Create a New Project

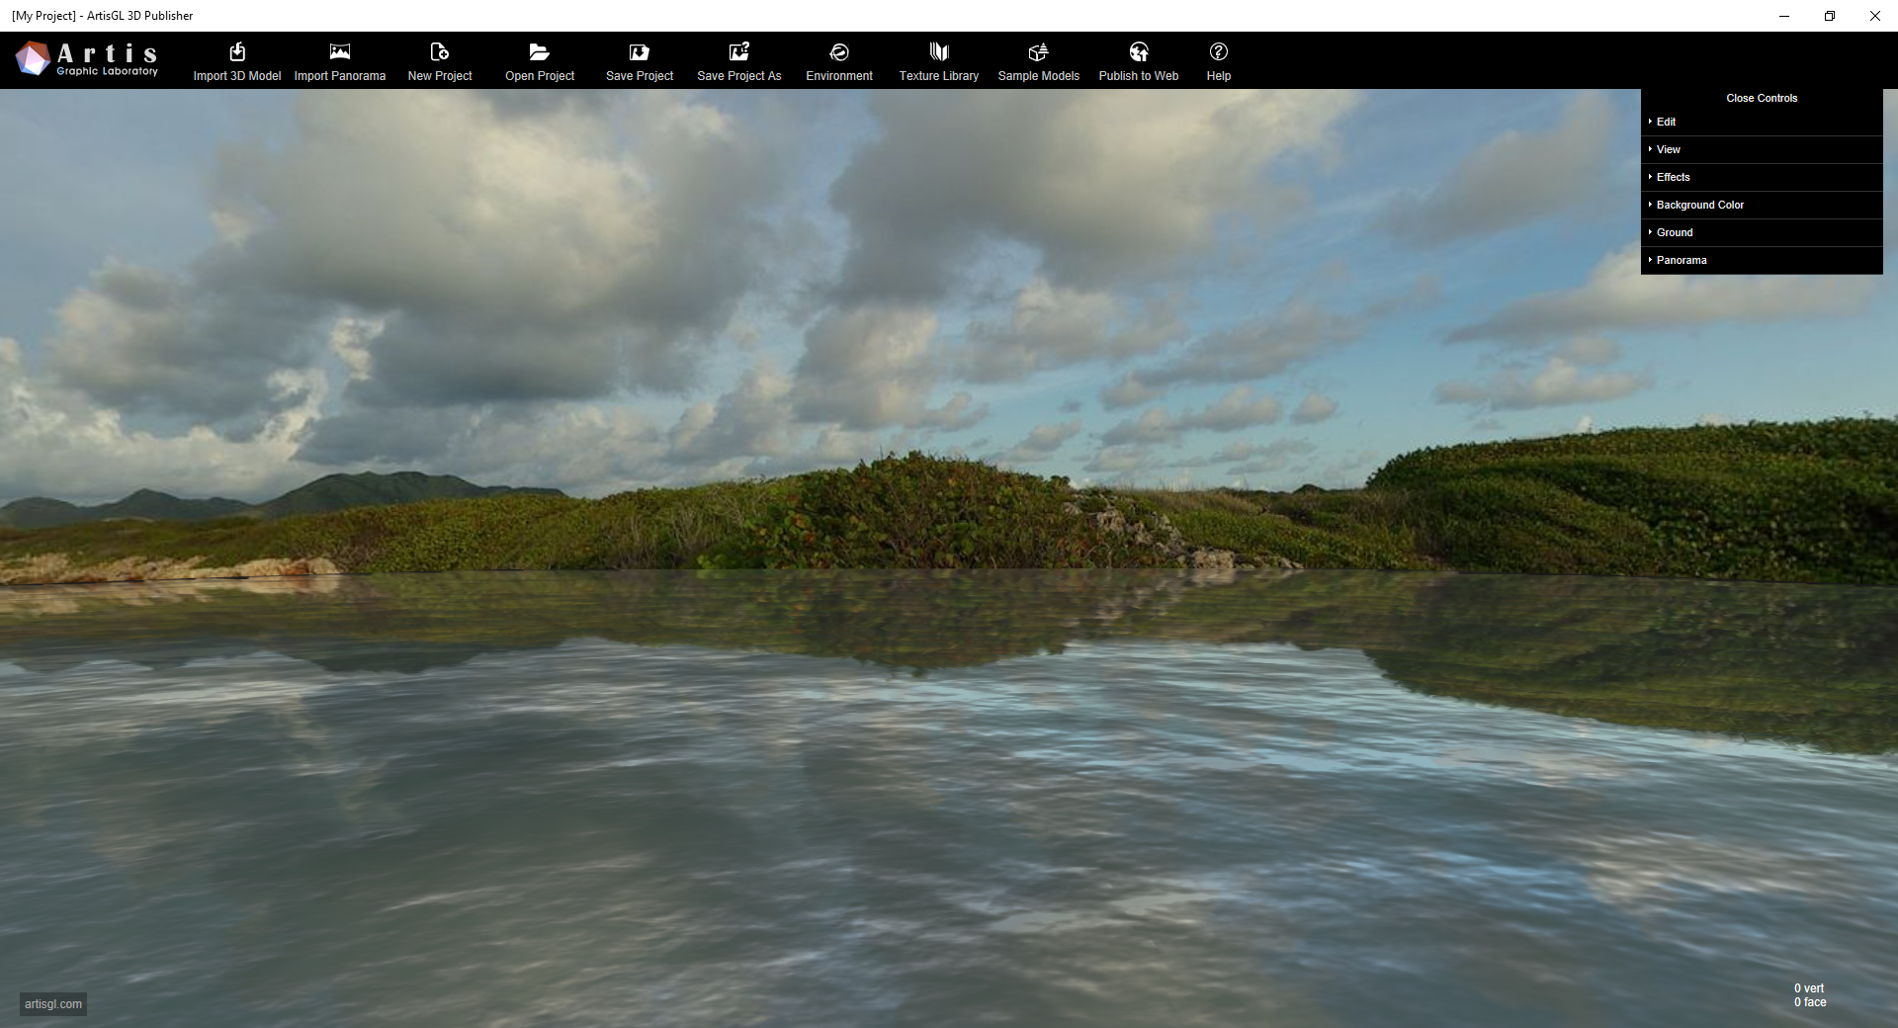(x=440, y=61)
